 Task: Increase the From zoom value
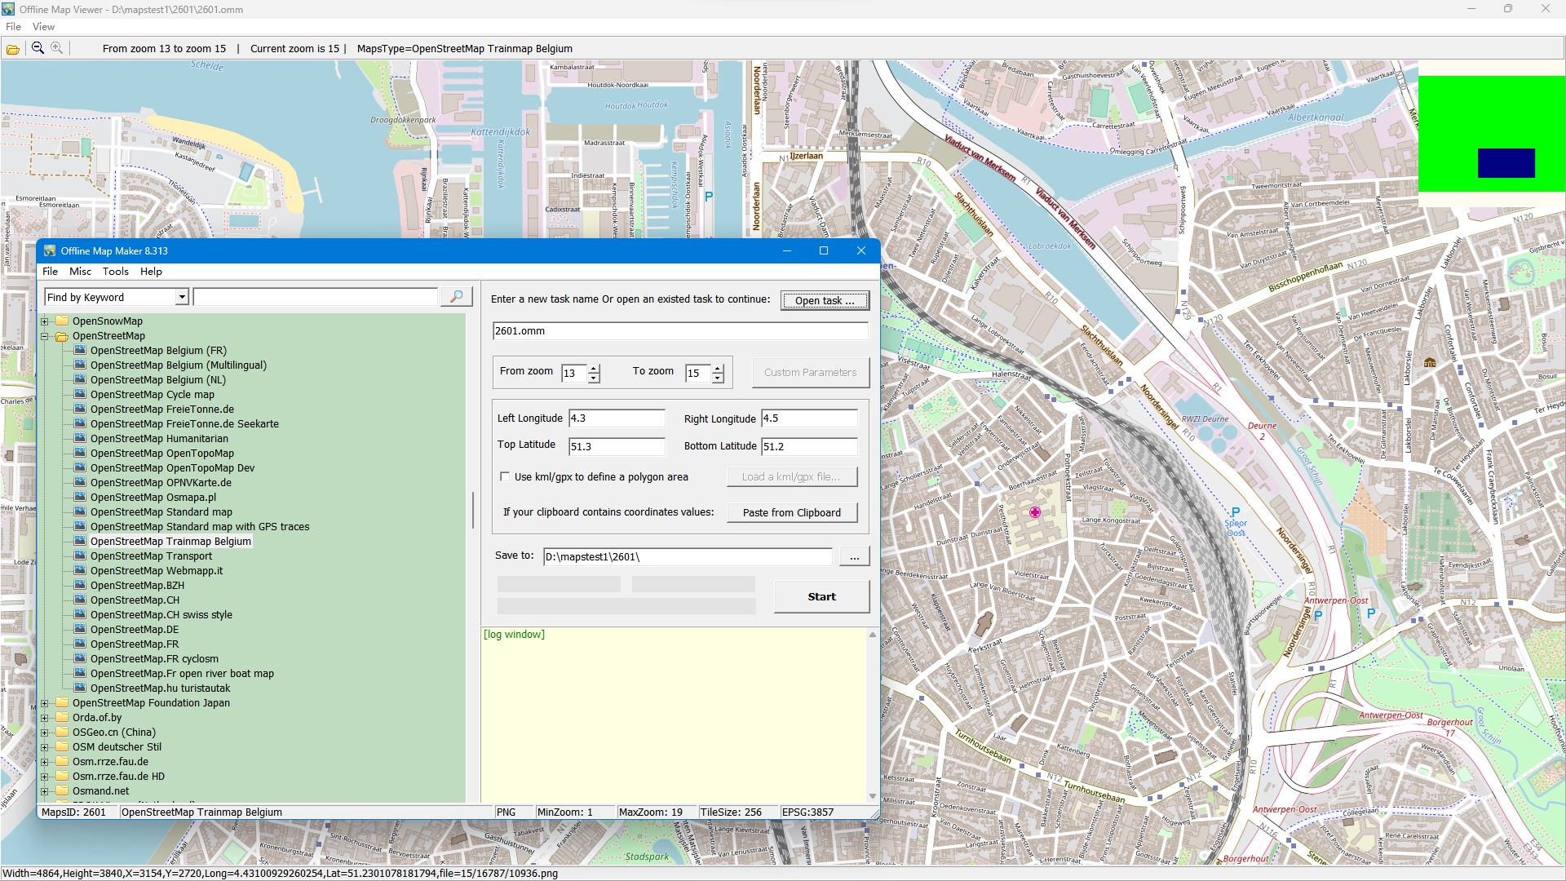tap(594, 369)
